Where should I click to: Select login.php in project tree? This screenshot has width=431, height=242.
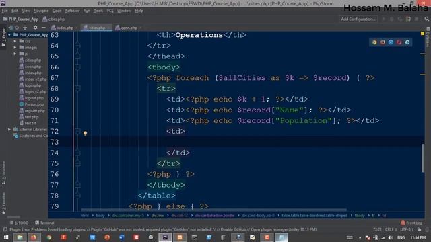click(x=30, y=85)
